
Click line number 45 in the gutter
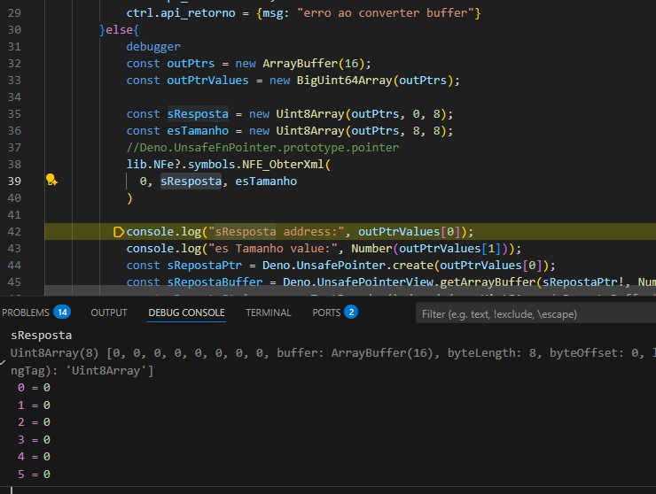(14, 282)
